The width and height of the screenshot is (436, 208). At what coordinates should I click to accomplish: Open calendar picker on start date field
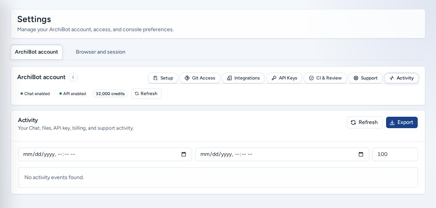click(184, 154)
